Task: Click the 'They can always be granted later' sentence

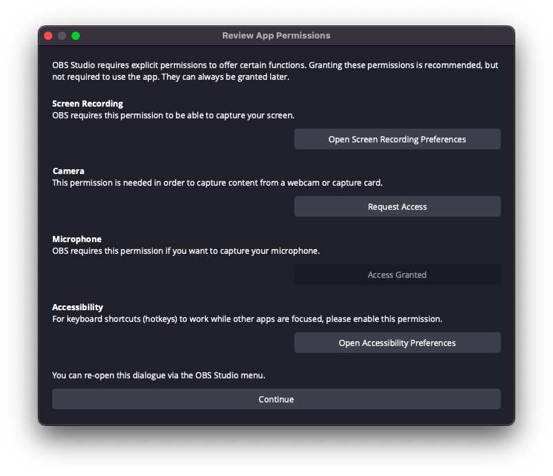Action: coord(226,77)
